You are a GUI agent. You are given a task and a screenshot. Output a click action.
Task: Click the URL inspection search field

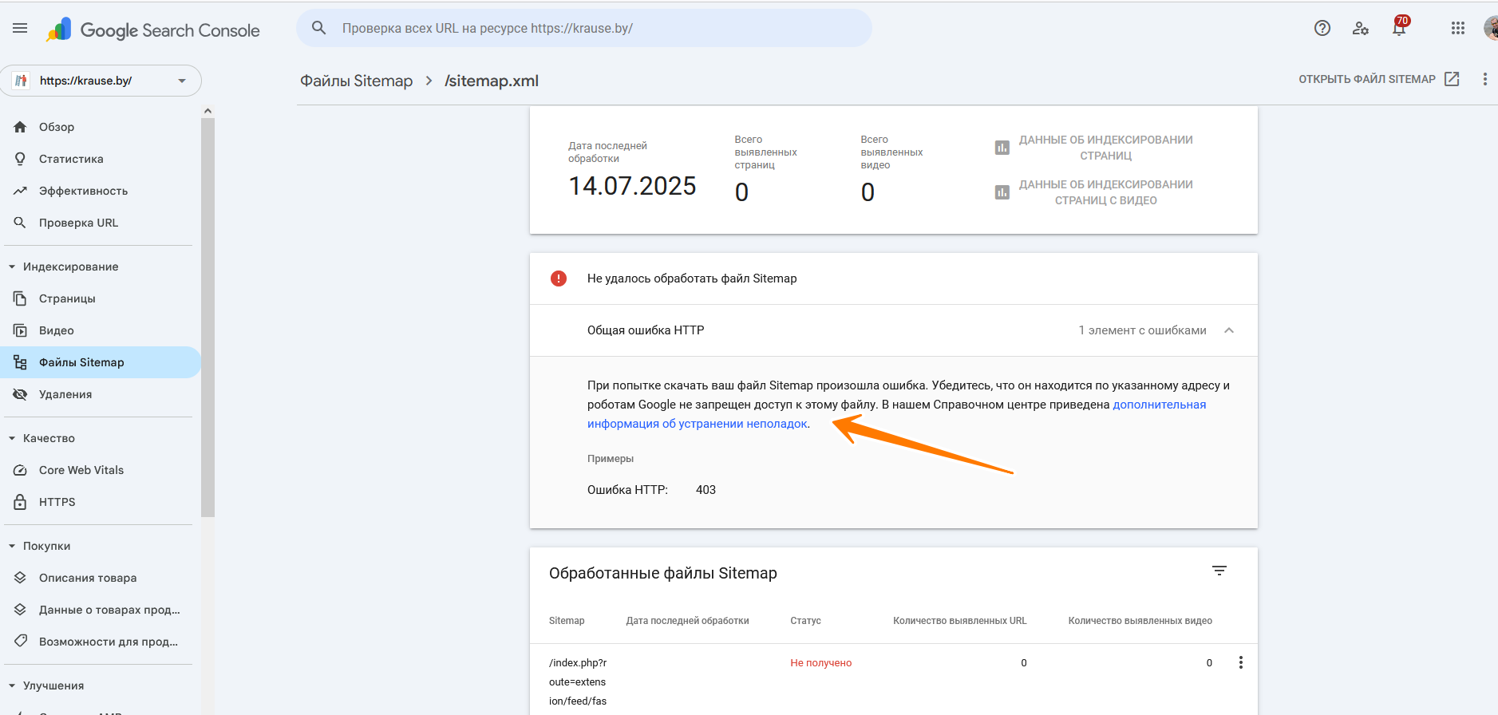[x=583, y=29]
